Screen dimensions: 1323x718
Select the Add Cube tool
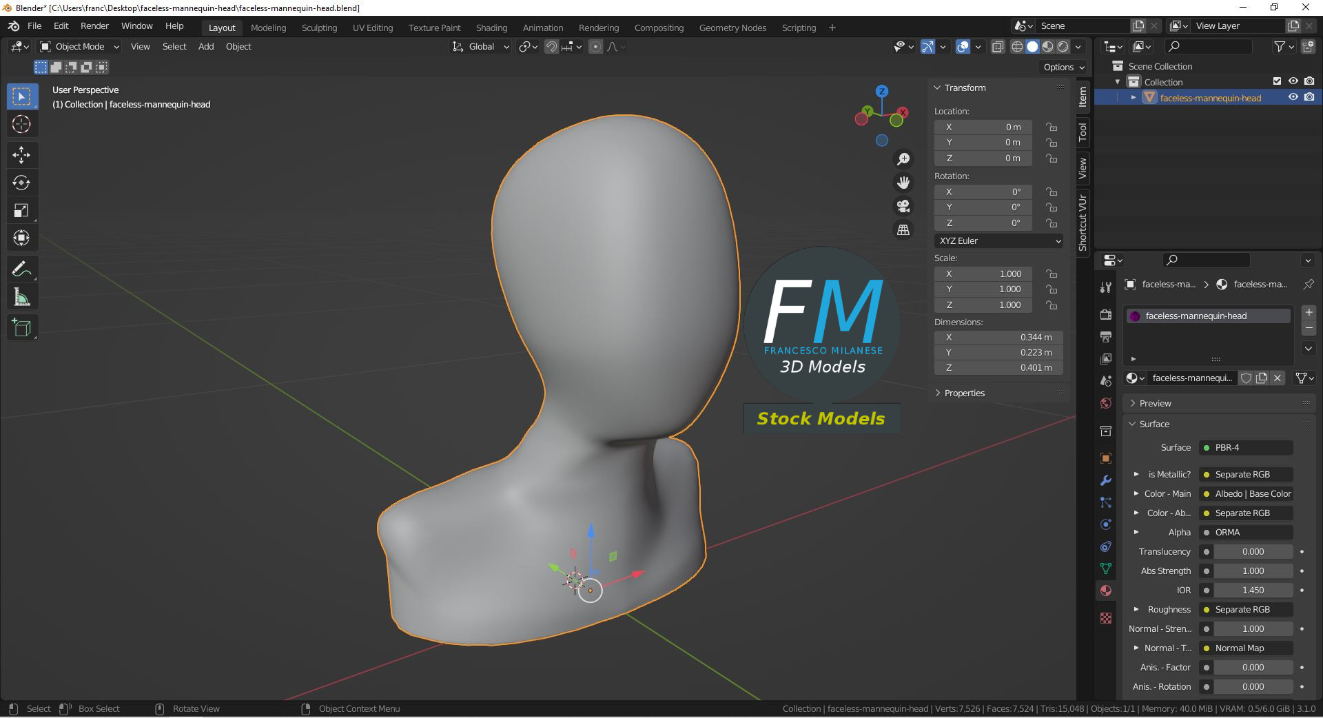tap(22, 327)
